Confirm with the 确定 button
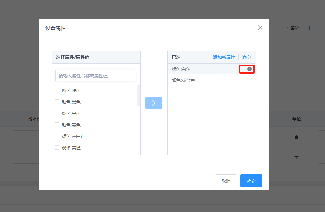 tap(251, 181)
